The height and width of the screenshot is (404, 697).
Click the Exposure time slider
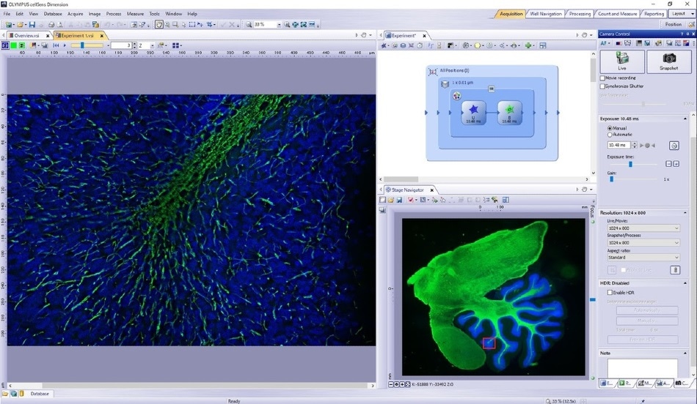630,164
